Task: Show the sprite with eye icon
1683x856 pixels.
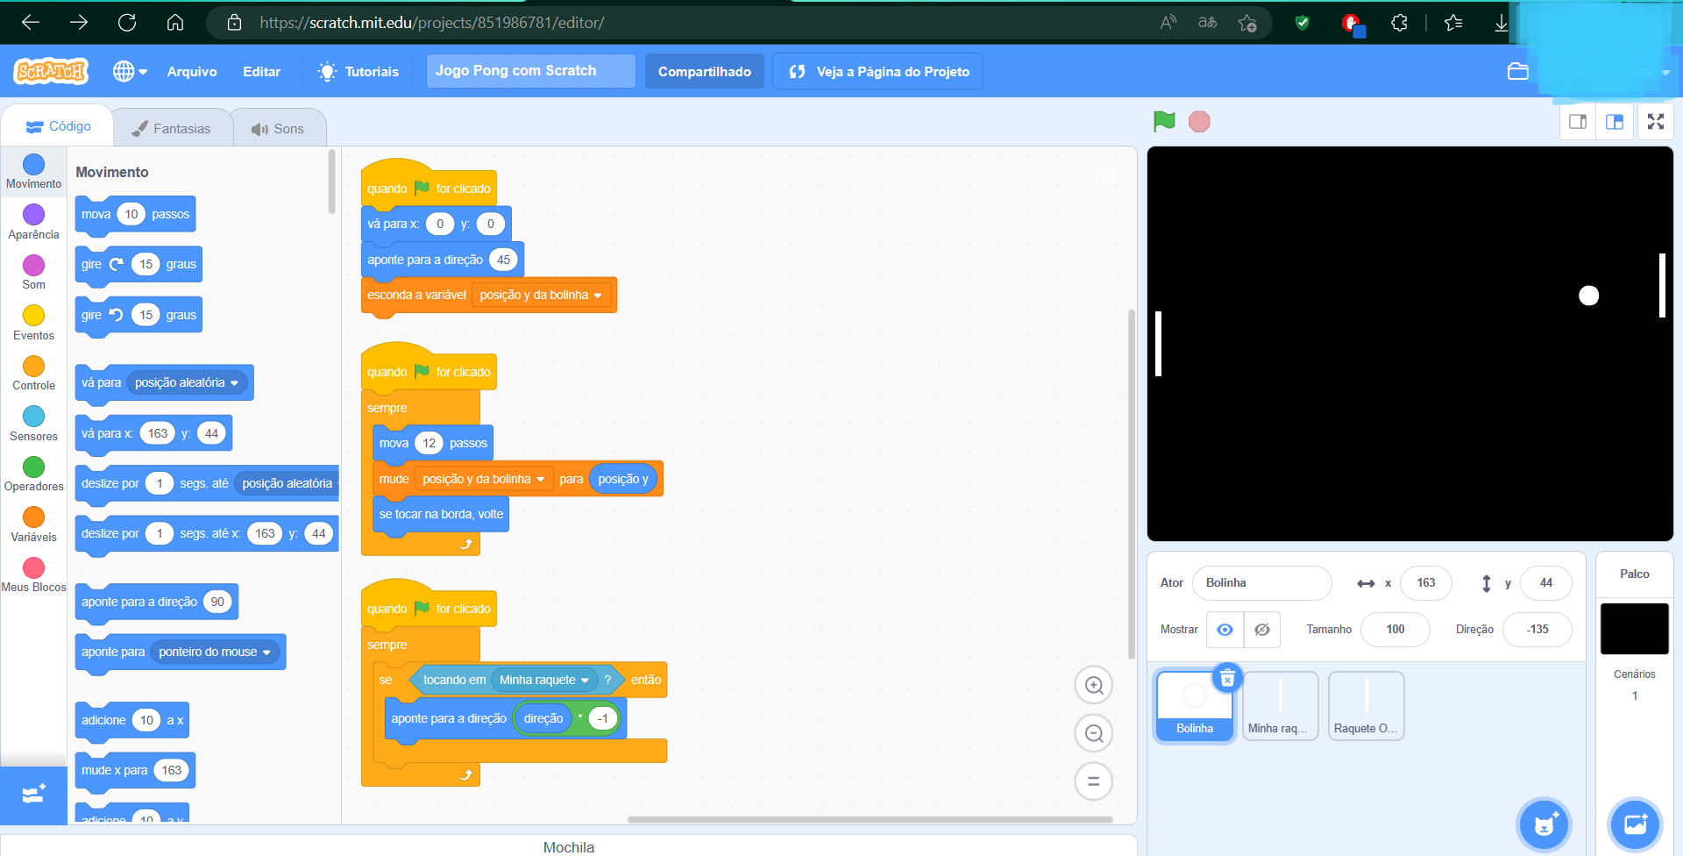Action: coord(1225,630)
